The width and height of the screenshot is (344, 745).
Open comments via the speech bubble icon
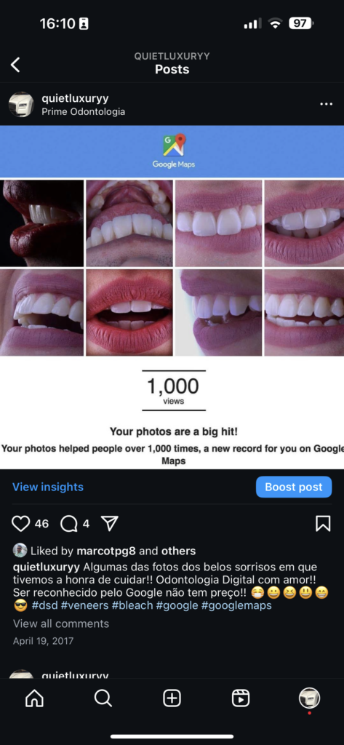(69, 524)
